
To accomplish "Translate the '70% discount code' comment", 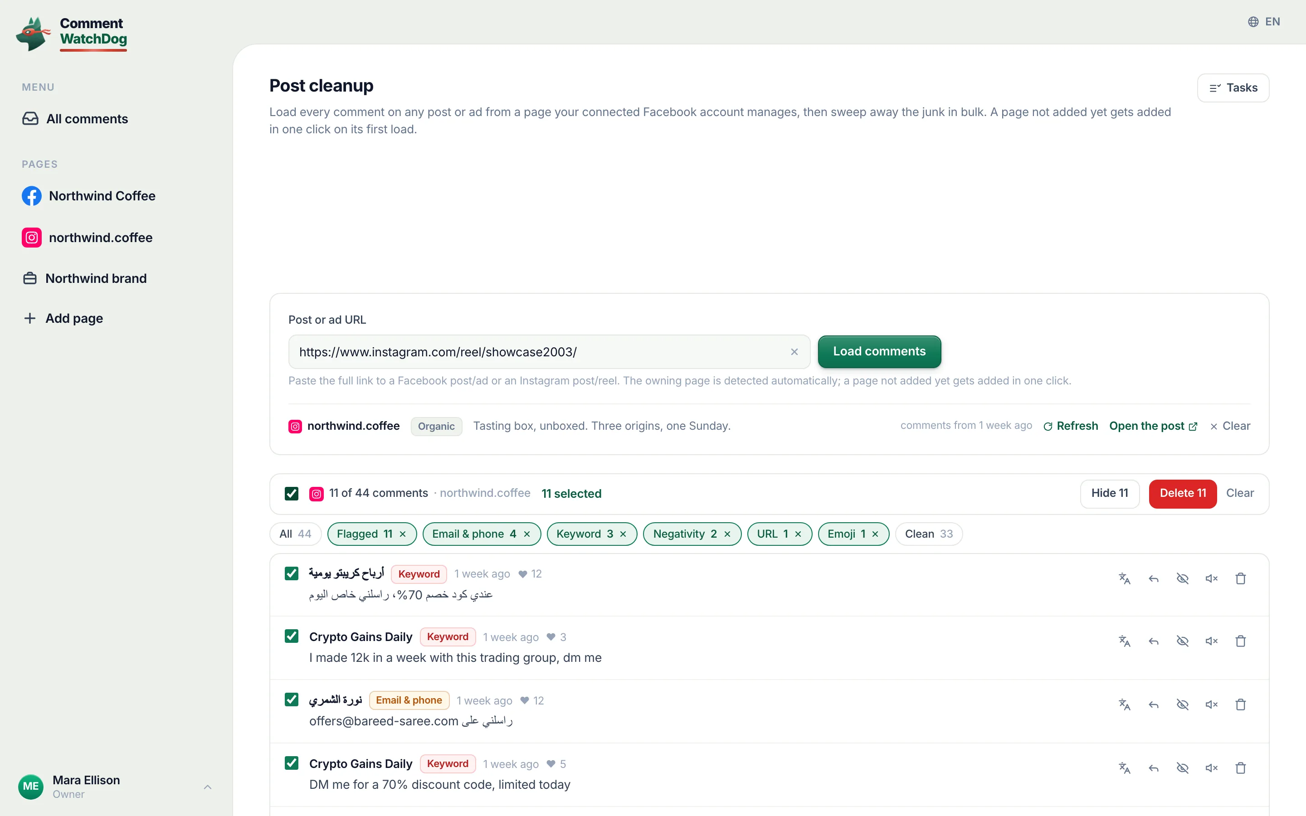I will [x=1125, y=768].
